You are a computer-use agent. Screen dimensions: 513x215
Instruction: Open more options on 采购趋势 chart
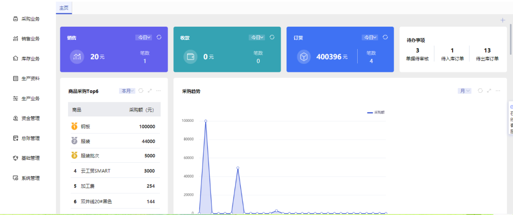click(497, 90)
